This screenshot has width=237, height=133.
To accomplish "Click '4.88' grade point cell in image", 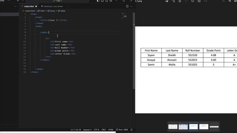I will click(x=213, y=55).
